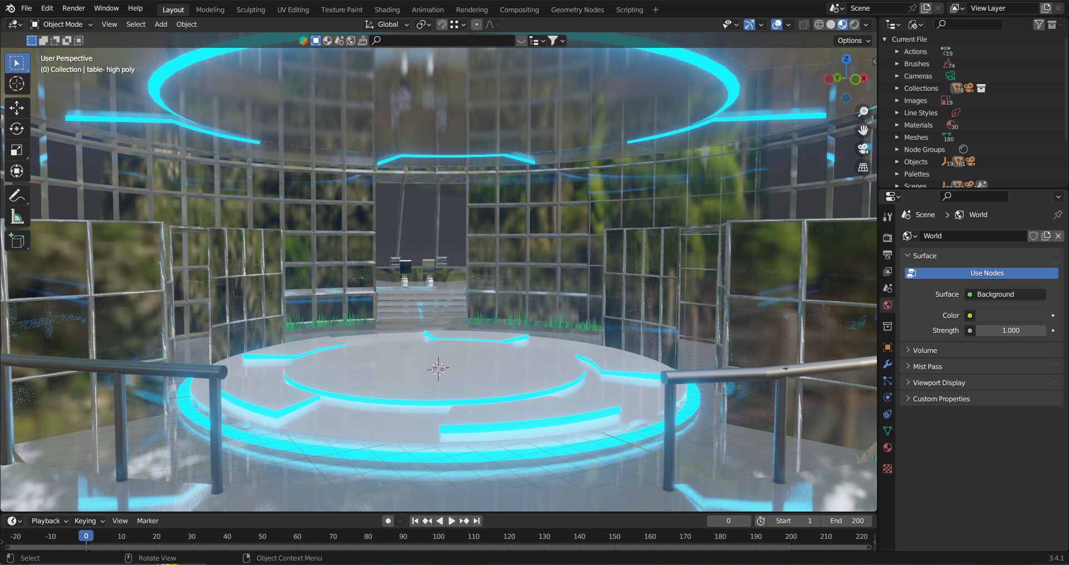
Task: Open the Render menu
Action: (73, 8)
